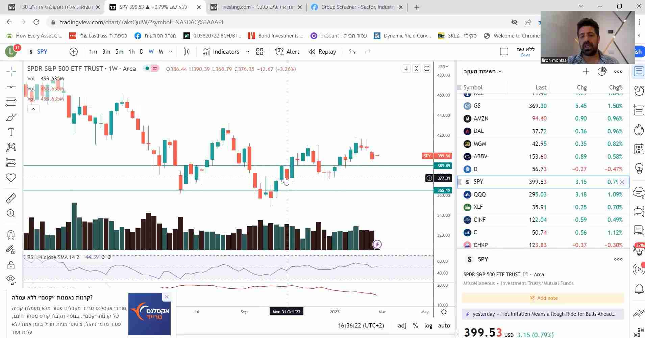Toggle fullscreen chart mode square icon

504,52
